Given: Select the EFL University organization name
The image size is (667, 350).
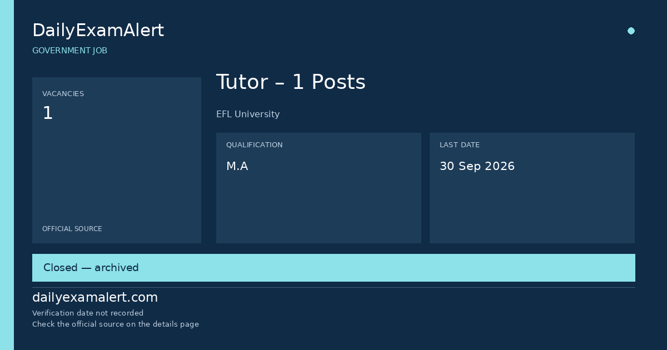Looking at the screenshot, I should point(248,114).
